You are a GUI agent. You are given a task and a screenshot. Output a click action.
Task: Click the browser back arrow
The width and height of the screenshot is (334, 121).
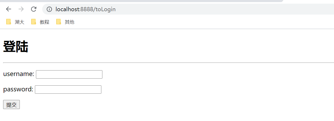(9, 9)
